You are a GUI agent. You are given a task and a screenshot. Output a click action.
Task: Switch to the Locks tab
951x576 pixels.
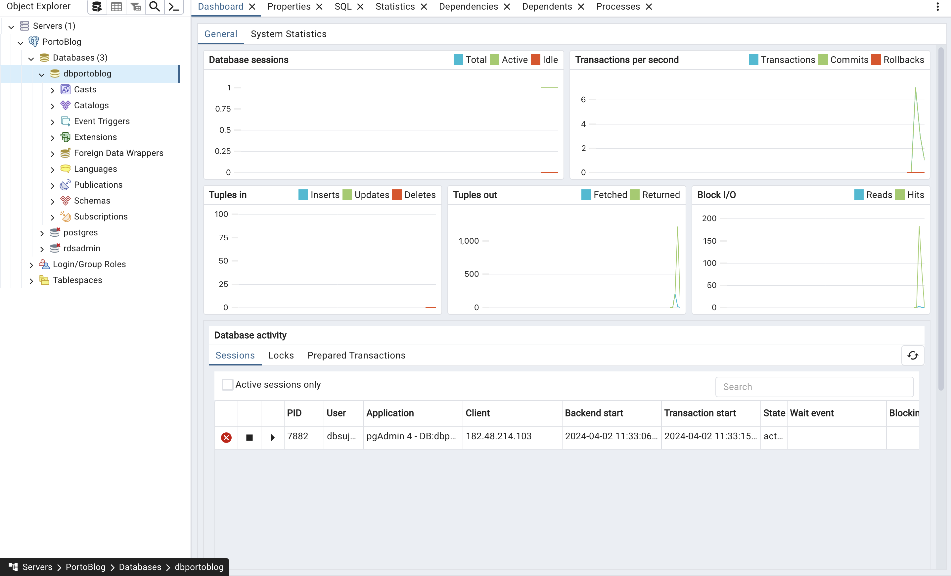(281, 355)
